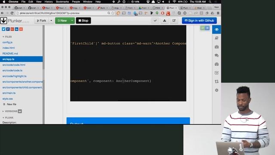Fork this plunk
This screenshot has height=155, width=275.
[x=41, y=21]
